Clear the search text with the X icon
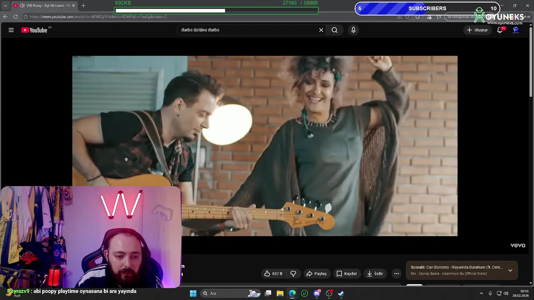534x300 pixels. tap(321, 30)
